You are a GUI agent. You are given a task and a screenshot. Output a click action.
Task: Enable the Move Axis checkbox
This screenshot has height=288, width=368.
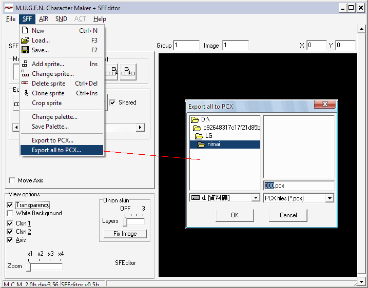click(x=11, y=180)
